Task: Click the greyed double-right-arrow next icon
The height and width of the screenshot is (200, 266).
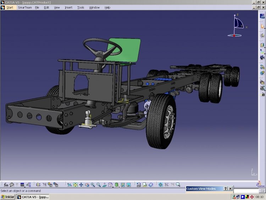Action: (172, 184)
